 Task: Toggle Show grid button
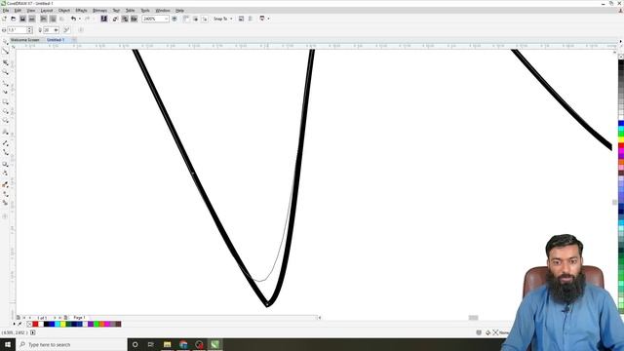click(195, 19)
